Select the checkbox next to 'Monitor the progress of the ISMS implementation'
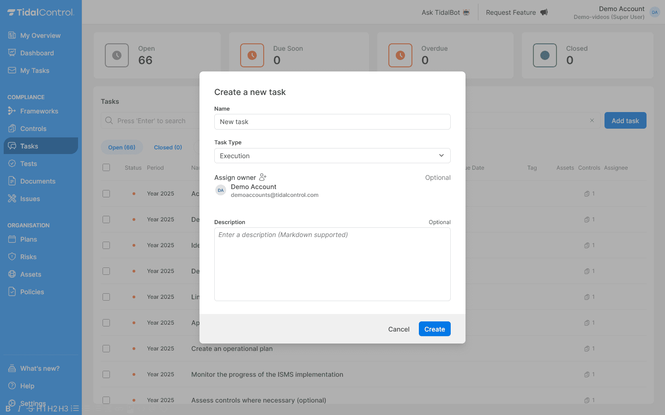 106,374
